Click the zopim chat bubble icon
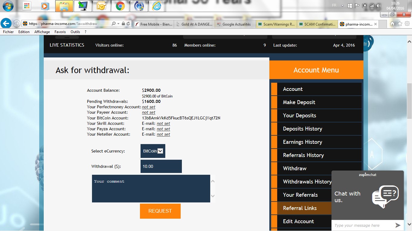This screenshot has height=231, width=412. click(385, 196)
